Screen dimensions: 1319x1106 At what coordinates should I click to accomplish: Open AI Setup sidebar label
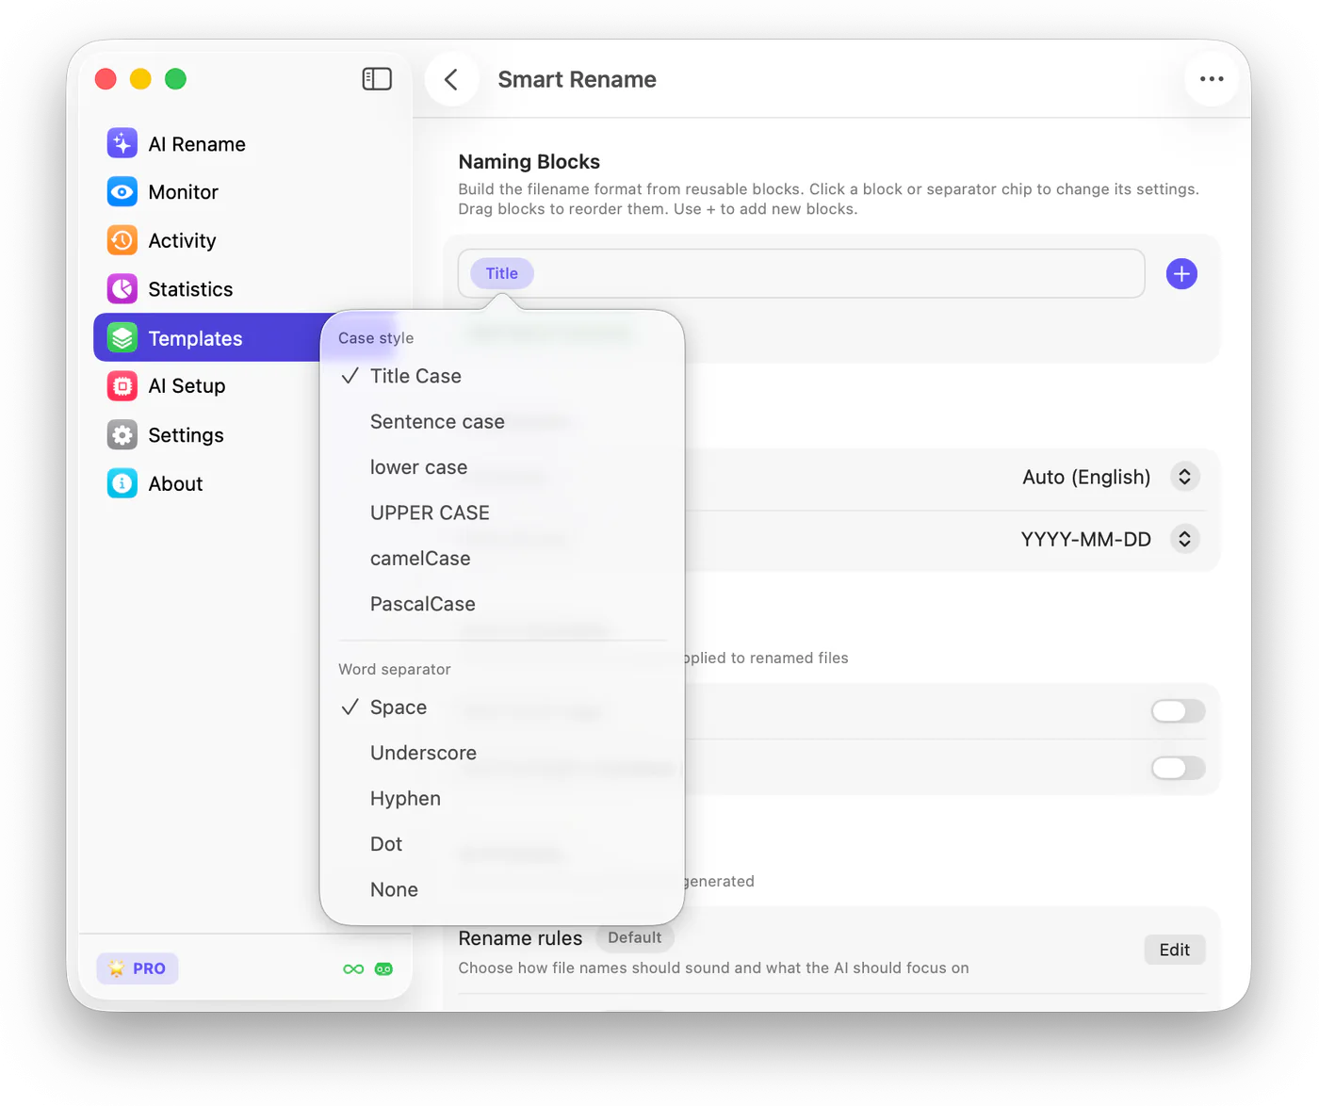[187, 386]
